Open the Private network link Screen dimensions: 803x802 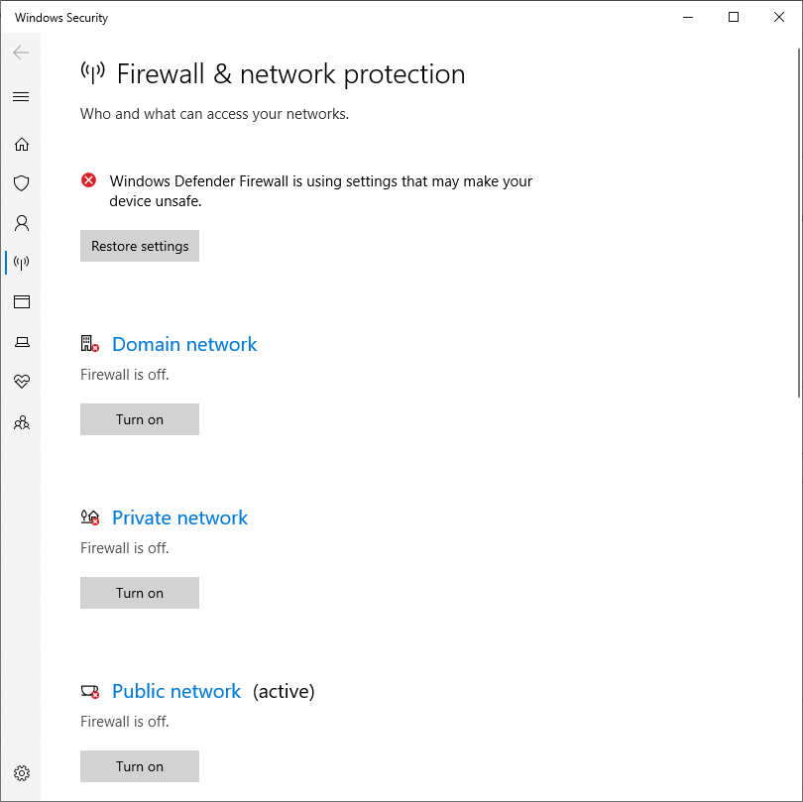(179, 517)
